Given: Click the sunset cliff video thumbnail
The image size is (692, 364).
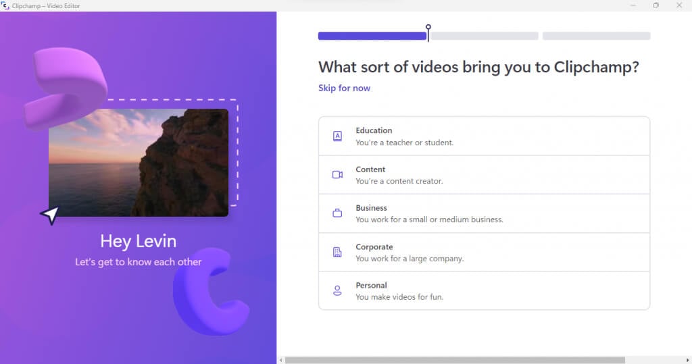Looking at the screenshot, I should [x=139, y=162].
